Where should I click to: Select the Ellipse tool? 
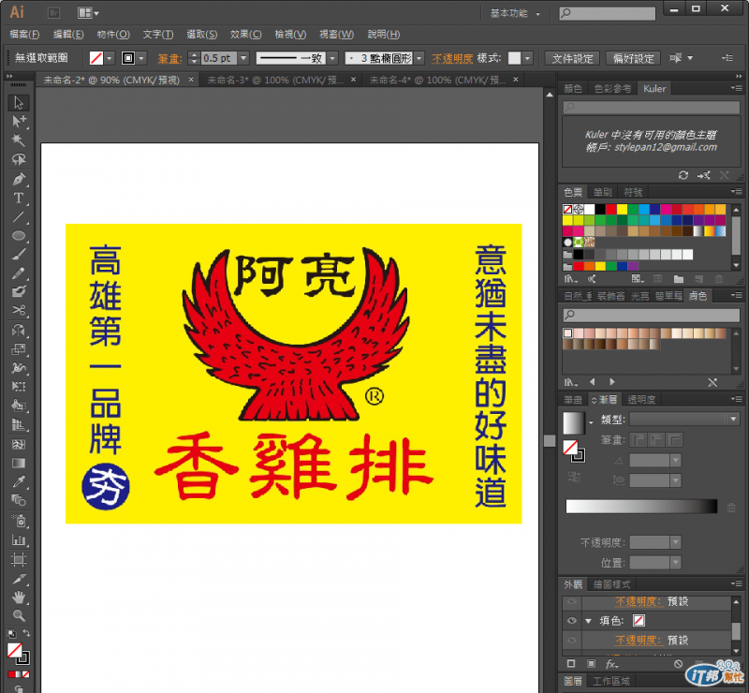tap(18, 236)
